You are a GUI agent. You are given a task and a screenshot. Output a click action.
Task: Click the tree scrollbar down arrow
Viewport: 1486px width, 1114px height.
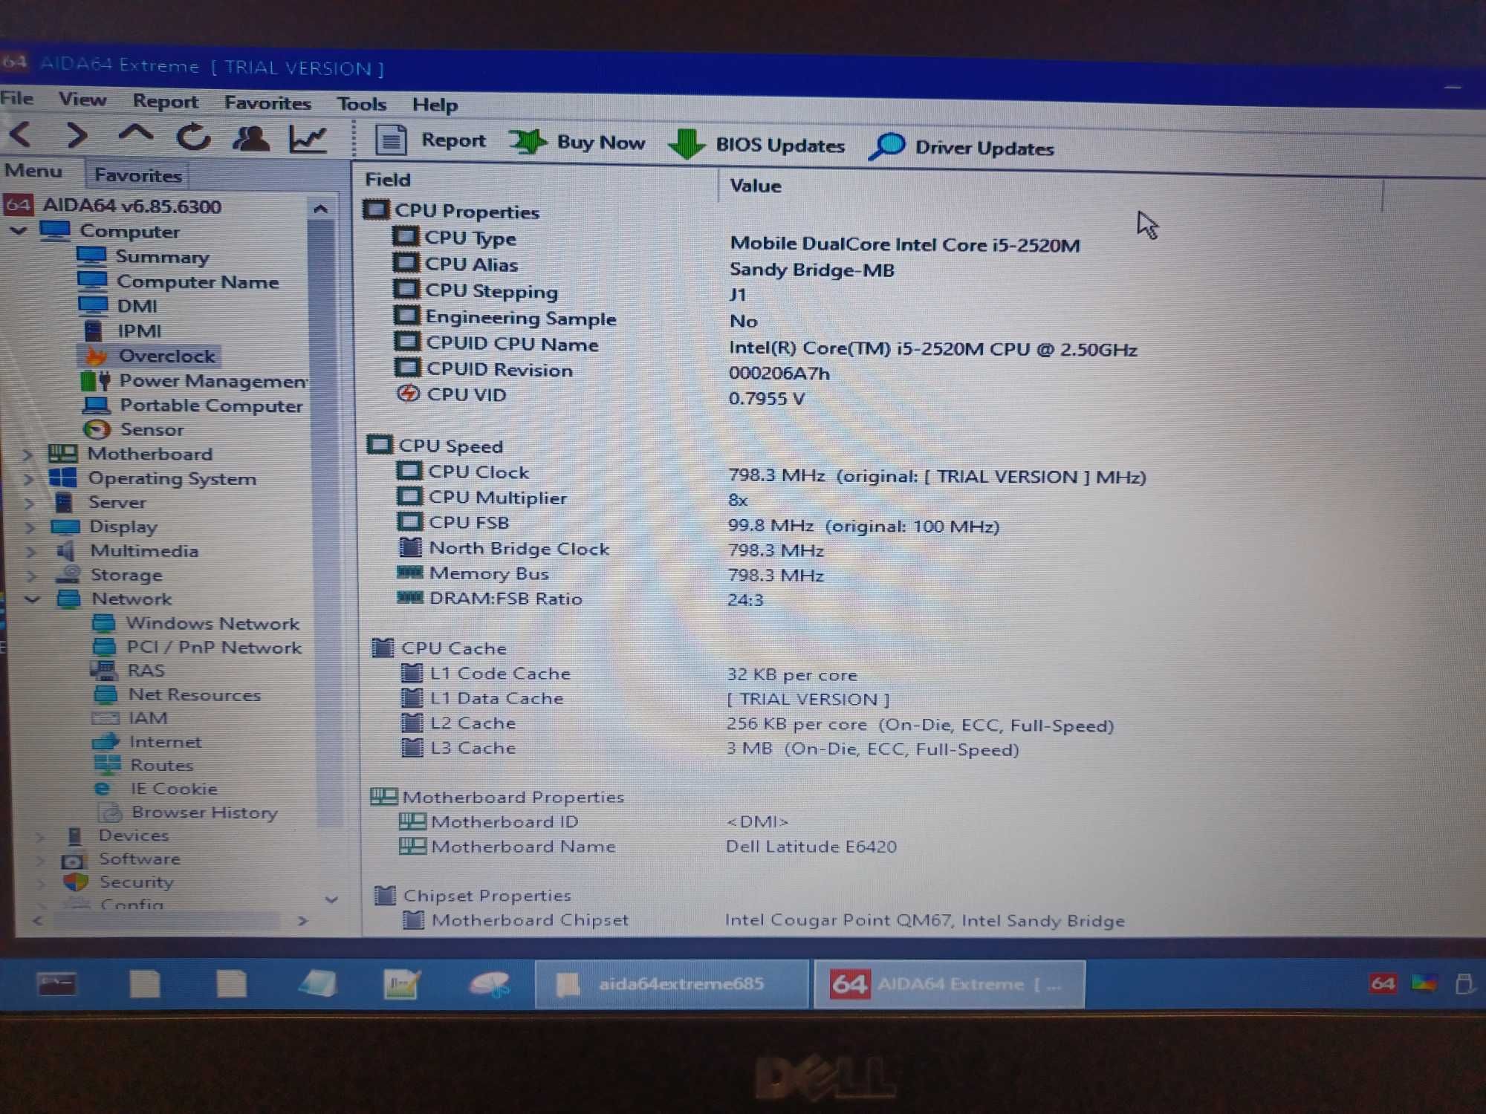331,899
